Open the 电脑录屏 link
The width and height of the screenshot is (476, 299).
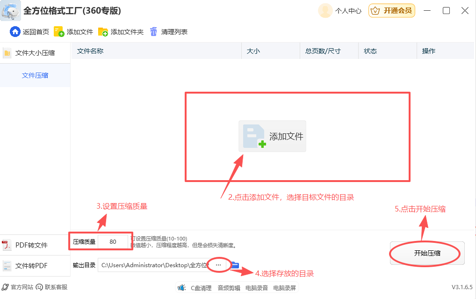pyautogui.click(x=284, y=288)
